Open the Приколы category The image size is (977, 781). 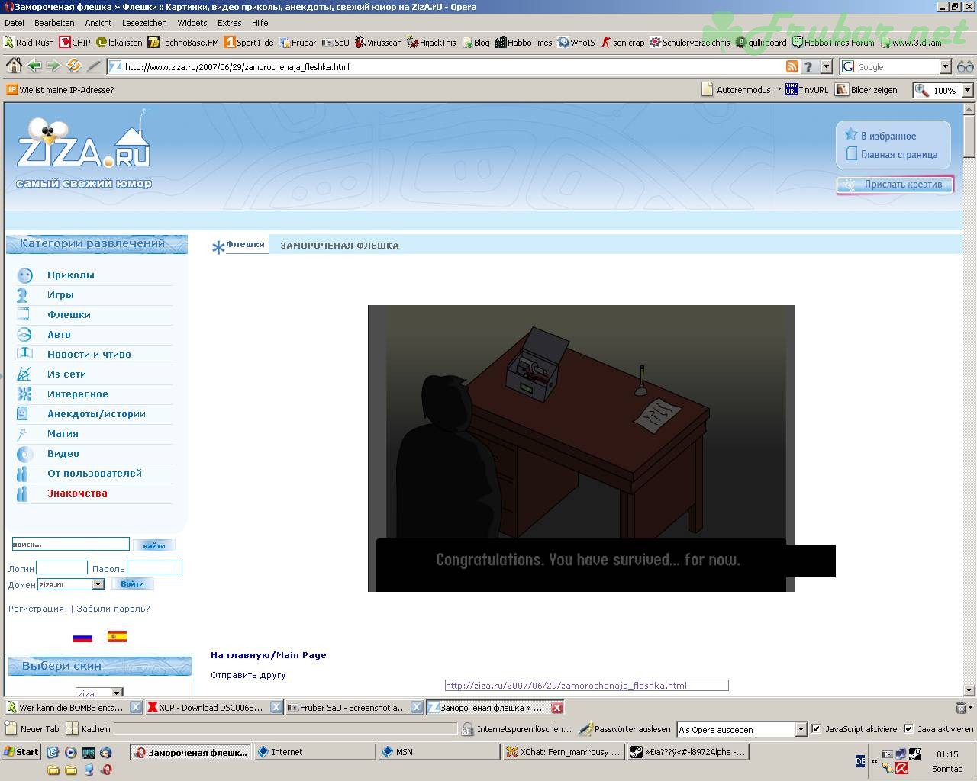click(71, 275)
